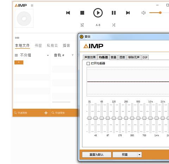Toggle A-B loop repeat

[x=98, y=25]
